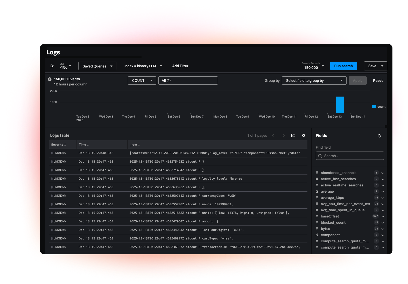The height and width of the screenshot is (284, 408).
Task: Expand the avg_time_spent_in_queue field
Action: pyautogui.click(x=383, y=210)
